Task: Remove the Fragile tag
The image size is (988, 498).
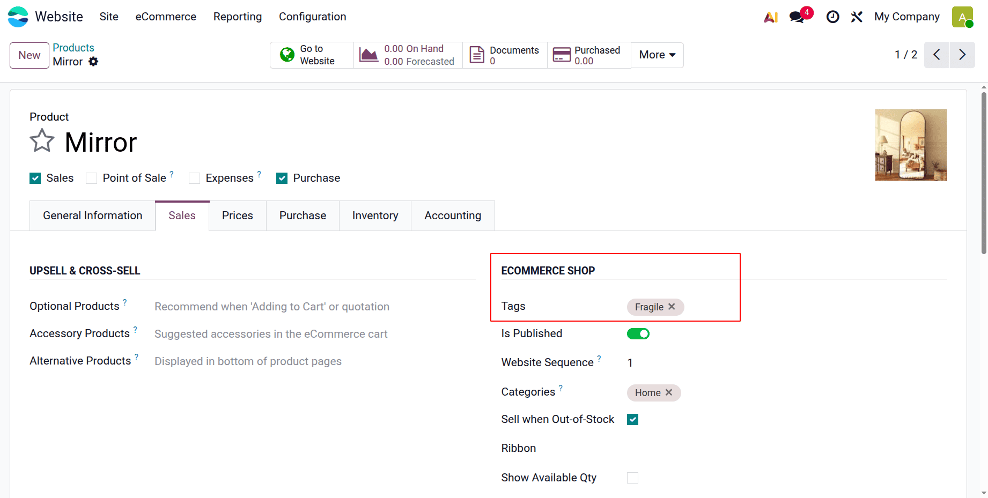Action: click(x=672, y=307)
